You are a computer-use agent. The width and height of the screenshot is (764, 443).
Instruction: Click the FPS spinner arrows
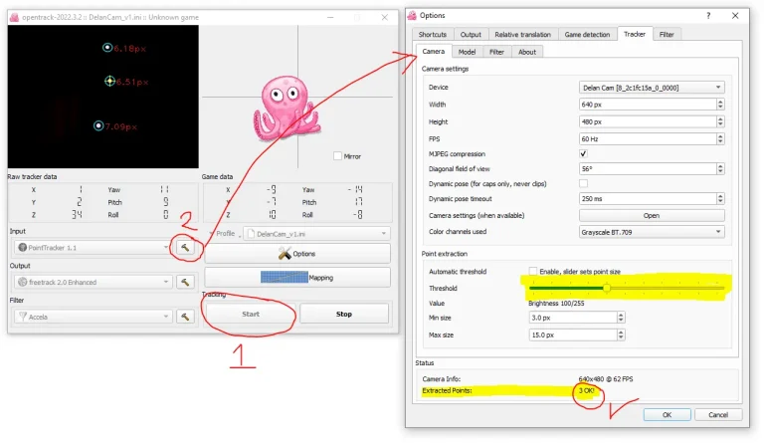(x=720, y=139)
